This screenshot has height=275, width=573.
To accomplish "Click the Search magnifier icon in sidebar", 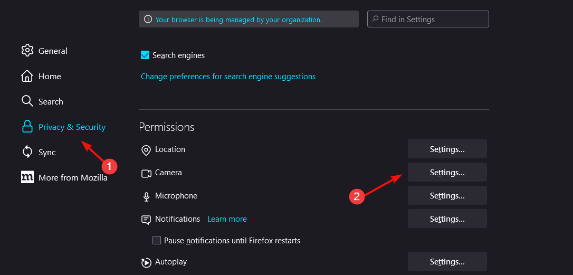I will pos(27,101).
